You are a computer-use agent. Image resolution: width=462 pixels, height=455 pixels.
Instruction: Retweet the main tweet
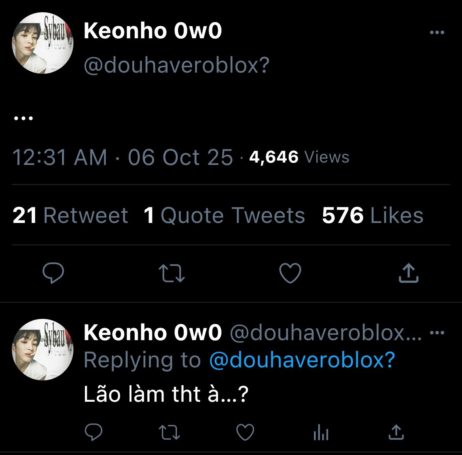click(171, 273)
